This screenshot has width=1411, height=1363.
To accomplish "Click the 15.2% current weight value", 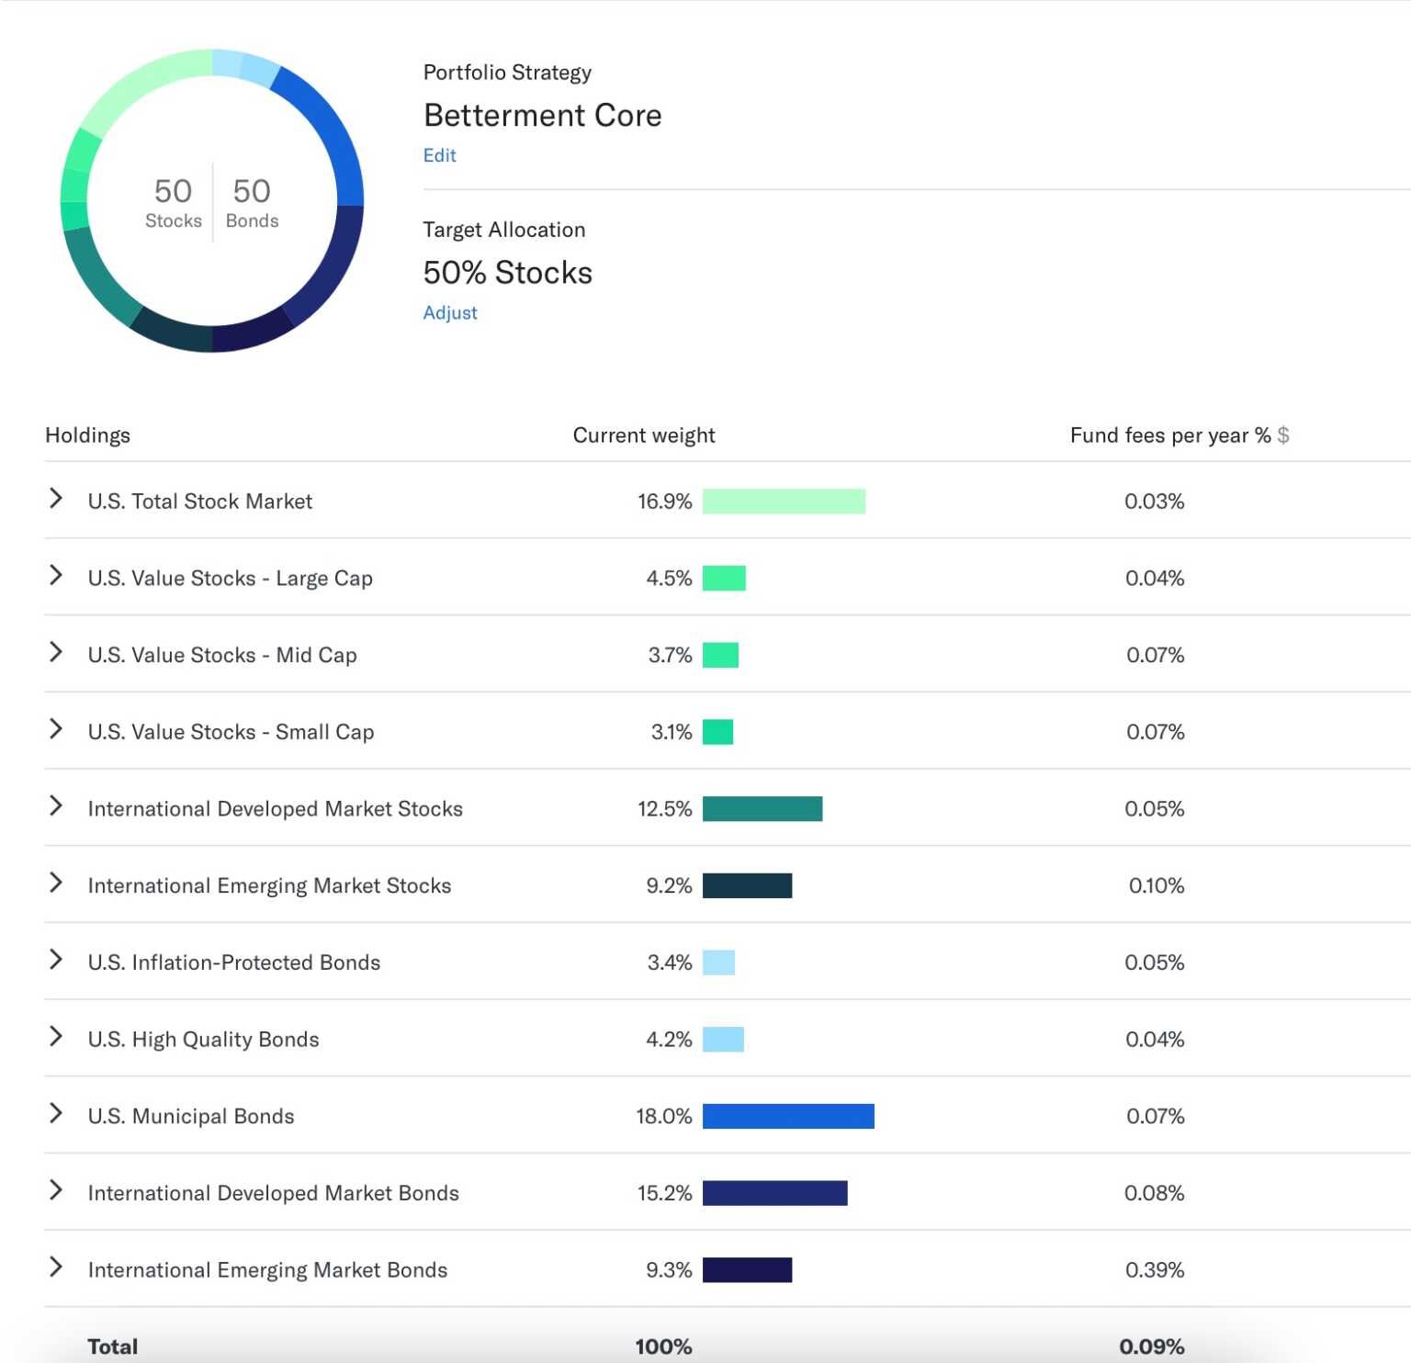I will pos(664,1193).
